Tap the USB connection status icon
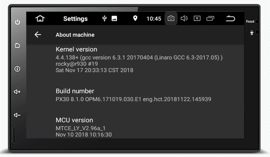Screen dimensions: 270x157 click(x=104, y=18)
